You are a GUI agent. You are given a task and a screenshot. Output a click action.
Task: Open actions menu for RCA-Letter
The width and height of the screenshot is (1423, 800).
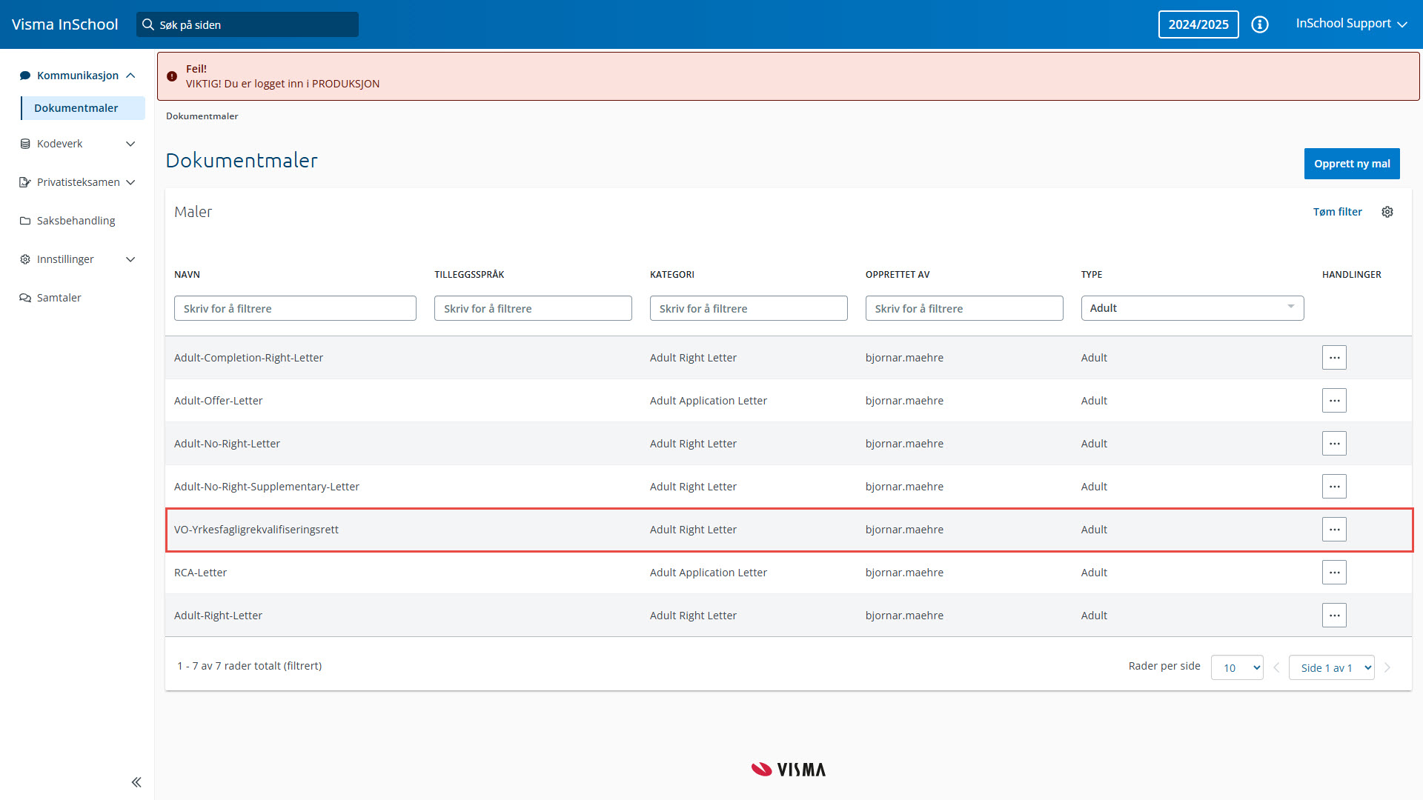click(1334, 573)
